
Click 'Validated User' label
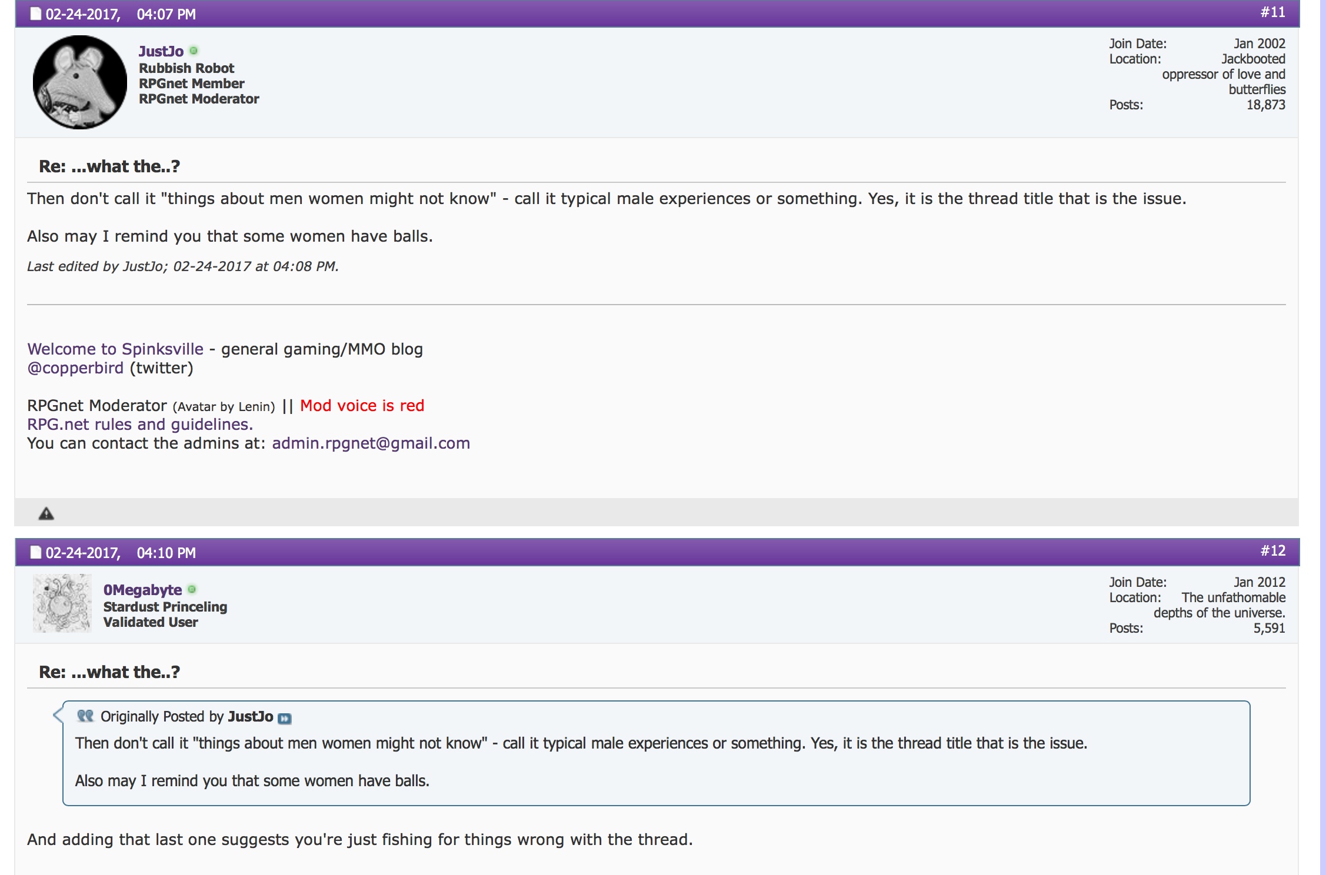pyautogui.click(x=151, y=622)
